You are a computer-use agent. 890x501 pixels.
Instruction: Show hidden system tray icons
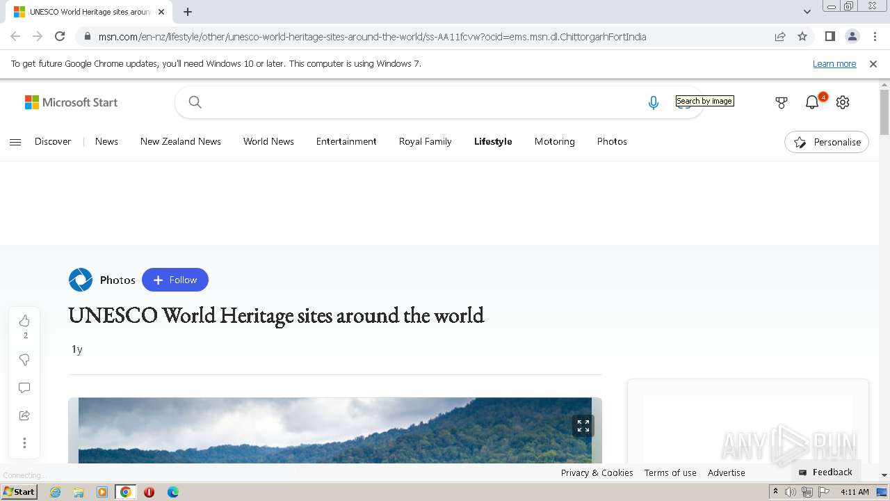click(x=775, y=492)
